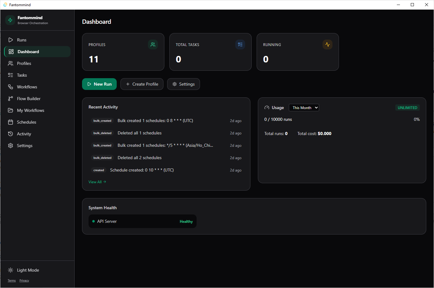434x288 pixels.
Task: Click the Light Mode sun icon
Action: tap(11, 270)
